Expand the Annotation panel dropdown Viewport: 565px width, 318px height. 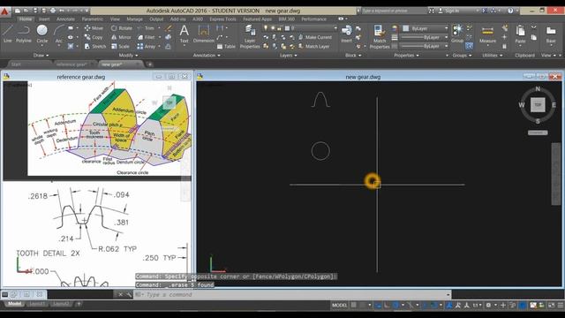[207, 55]
